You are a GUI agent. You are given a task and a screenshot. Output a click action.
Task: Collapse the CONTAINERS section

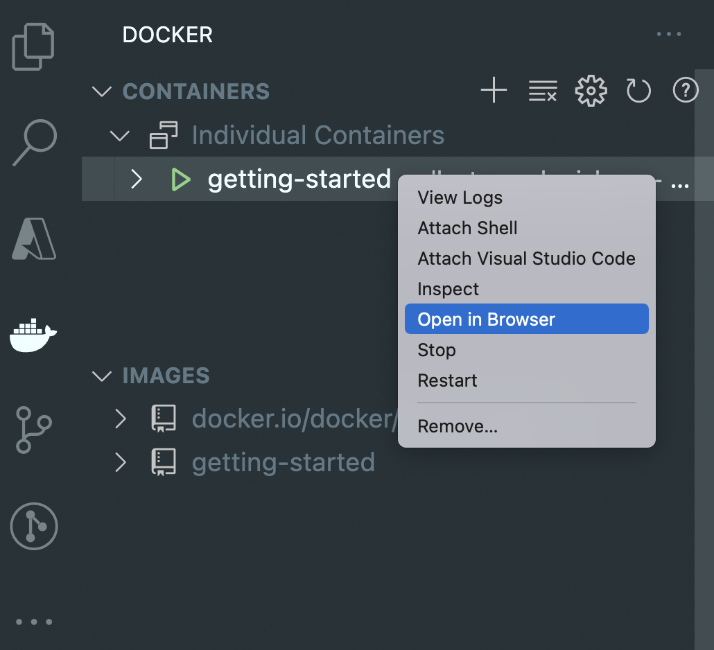[101, 91]
